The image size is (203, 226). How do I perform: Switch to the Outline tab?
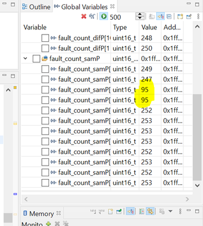pyautogui.click(x=36, y=7)
